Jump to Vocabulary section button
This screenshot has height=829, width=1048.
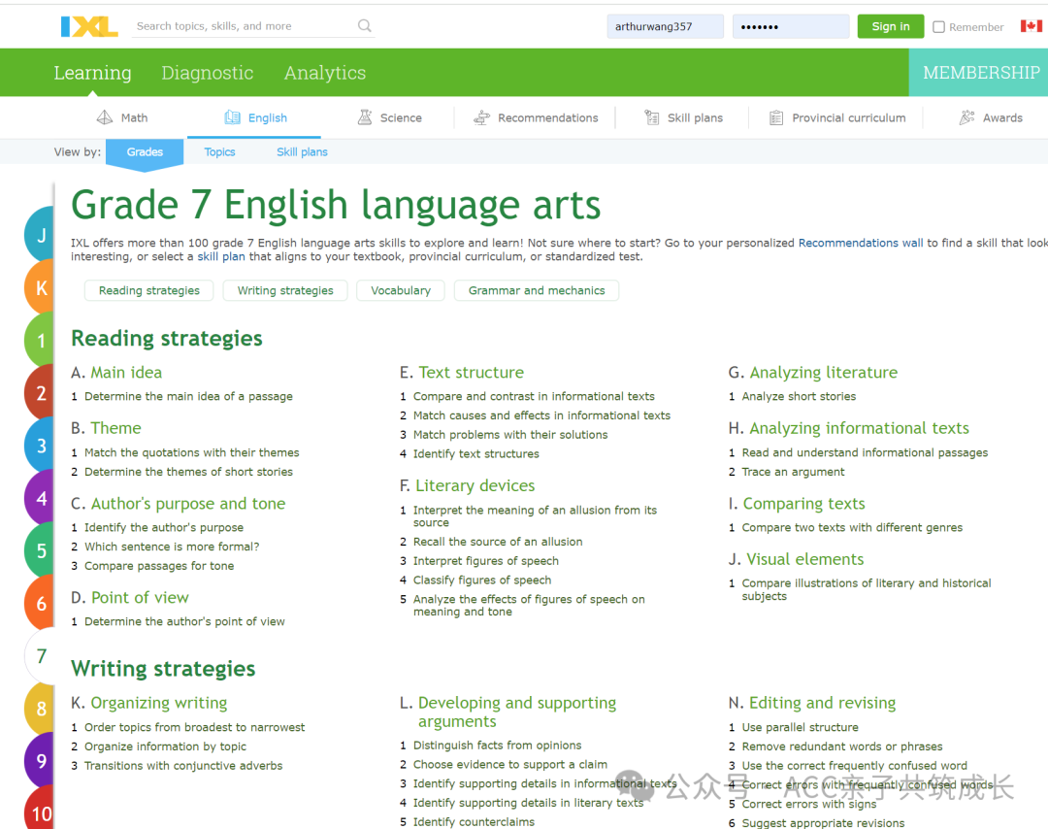(401, 290)
